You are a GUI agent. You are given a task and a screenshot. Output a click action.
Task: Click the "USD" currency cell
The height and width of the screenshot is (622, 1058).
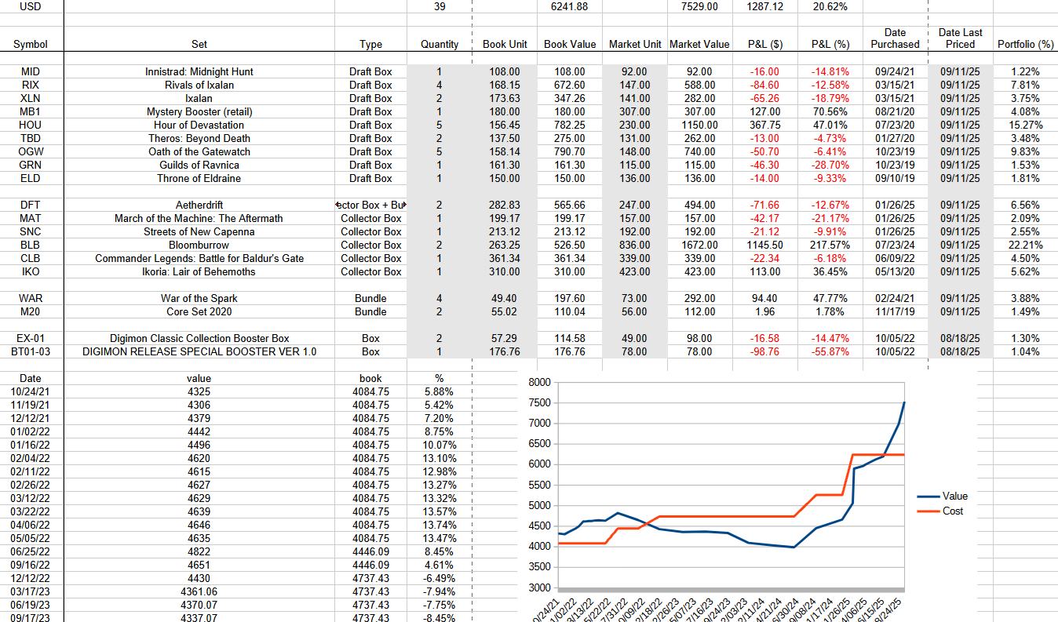click(x=31, y=6)
